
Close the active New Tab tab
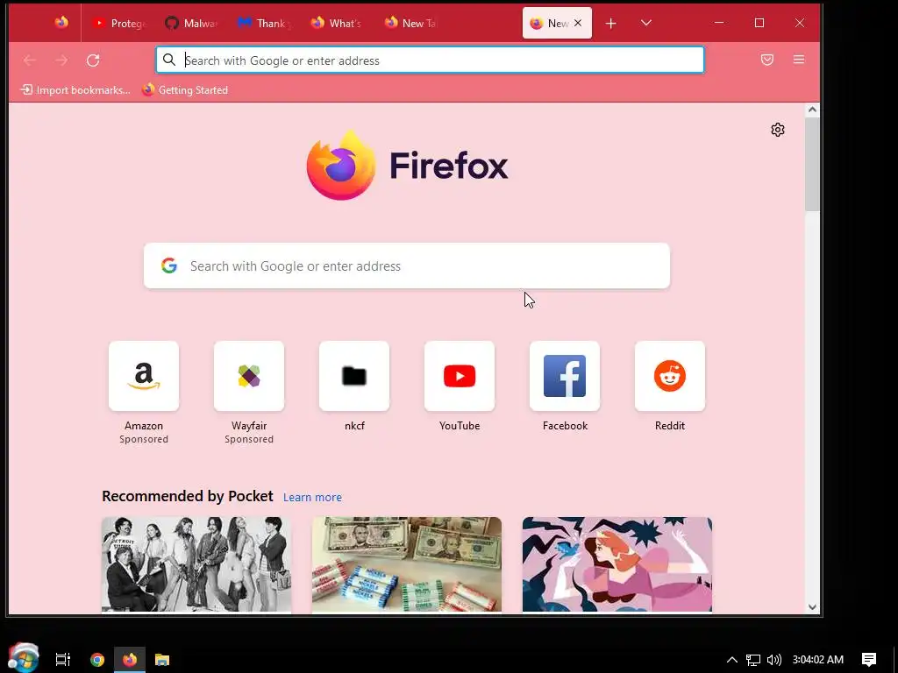[578, 23]
